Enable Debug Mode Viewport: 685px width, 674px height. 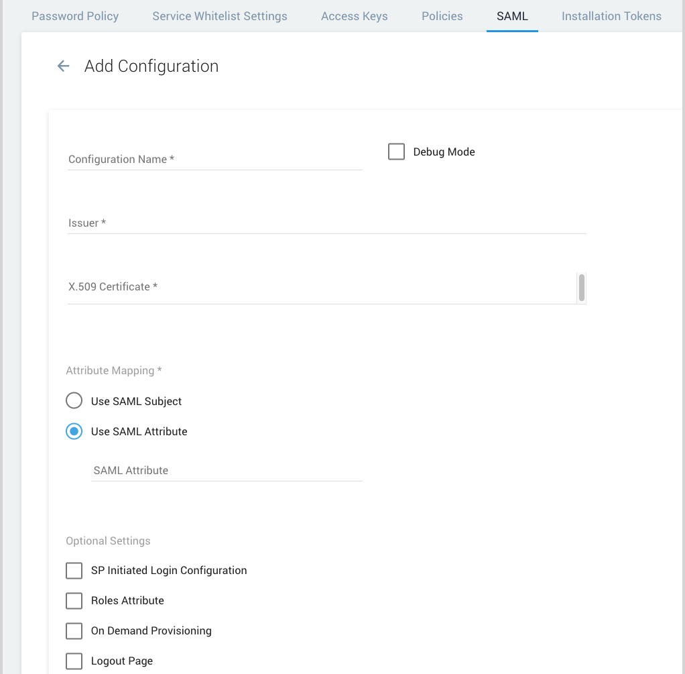395,152
